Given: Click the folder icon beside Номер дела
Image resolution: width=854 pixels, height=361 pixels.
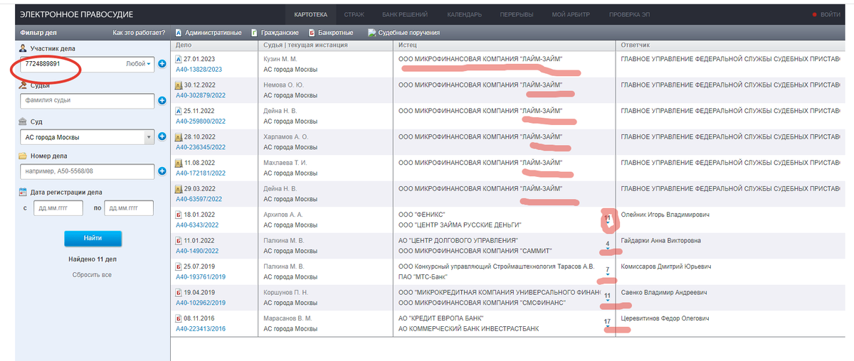Looking at the screenshot, I should click(x=23, y=156).
